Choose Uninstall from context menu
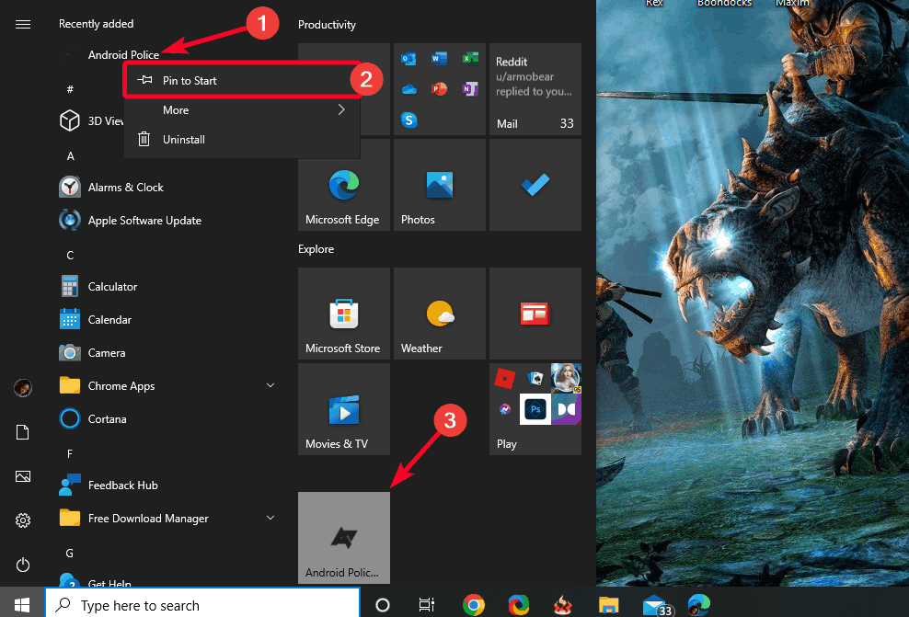909x617 pixels. pos(242,140)
